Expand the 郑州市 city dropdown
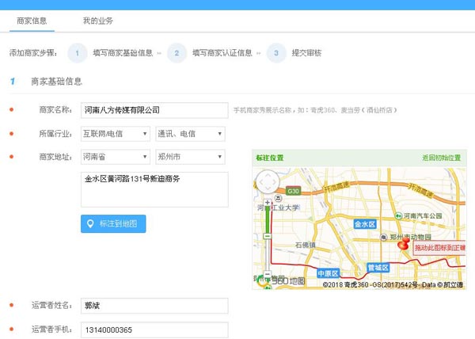475x339 pixels. 191,157
